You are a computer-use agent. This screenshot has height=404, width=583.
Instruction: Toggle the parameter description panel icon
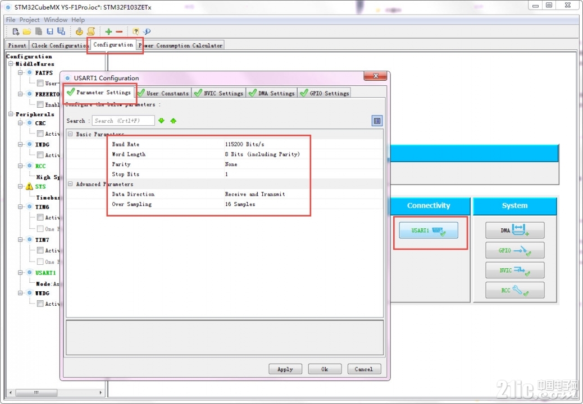pyautogui.click(x=377, y=121)
